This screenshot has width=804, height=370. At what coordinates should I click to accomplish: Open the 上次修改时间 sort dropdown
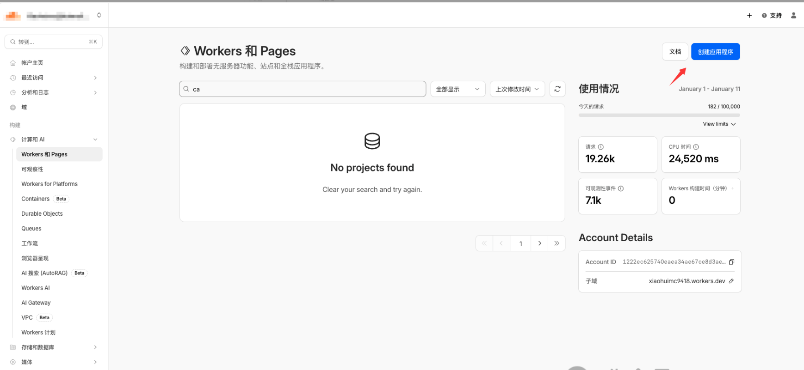click(517, 89)
